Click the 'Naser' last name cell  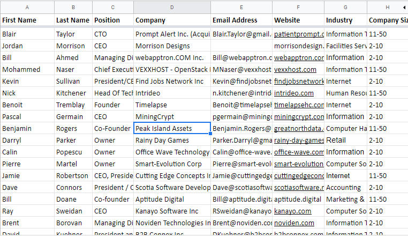point(73,70)
